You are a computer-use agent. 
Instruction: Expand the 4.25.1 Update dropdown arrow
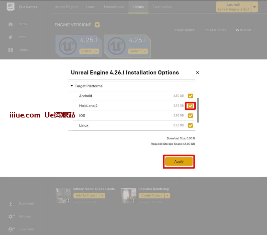[96, 51]
